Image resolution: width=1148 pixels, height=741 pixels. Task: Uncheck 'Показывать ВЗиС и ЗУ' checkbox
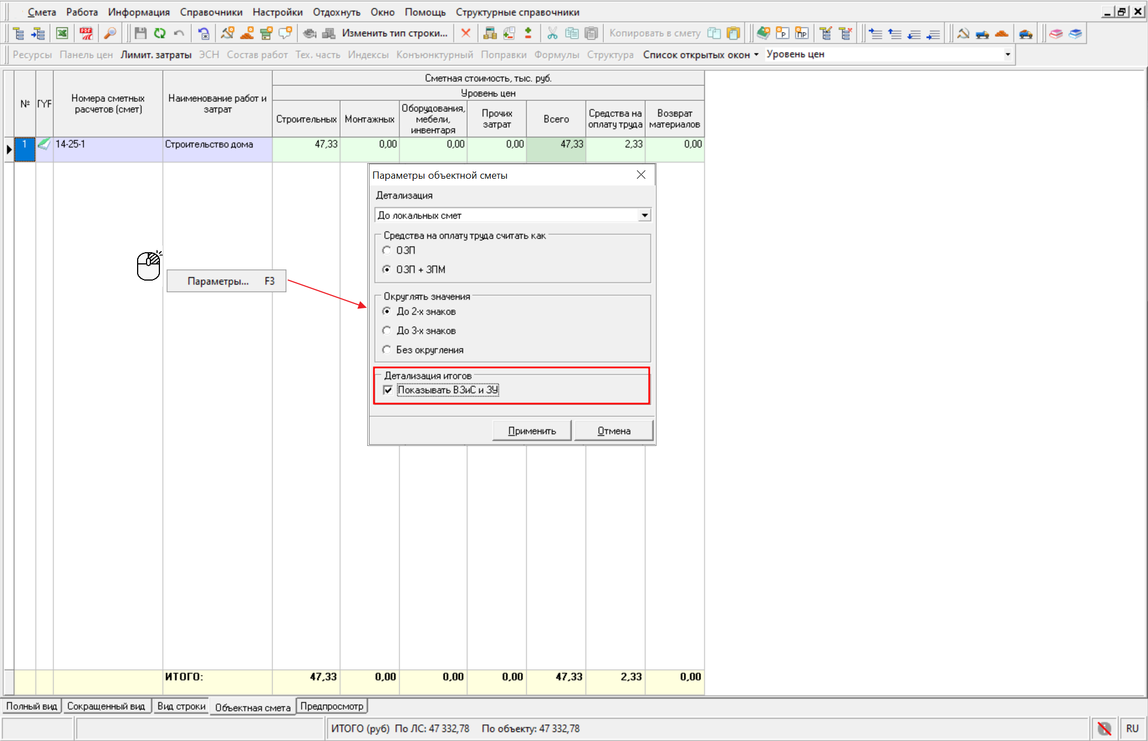(388, 390)
